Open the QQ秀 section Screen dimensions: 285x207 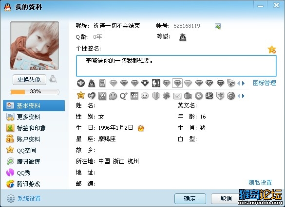pyautogui.click(x=34, y=172)
